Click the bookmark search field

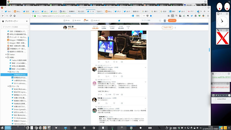[x=15, y=27]
